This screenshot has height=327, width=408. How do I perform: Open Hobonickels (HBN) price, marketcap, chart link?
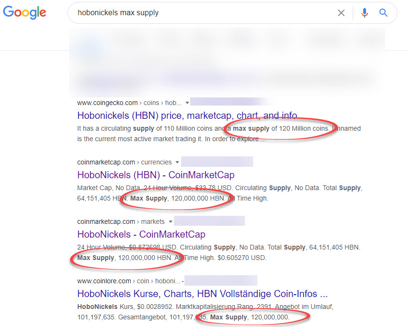pyautogui.click(x=187, y=115)
